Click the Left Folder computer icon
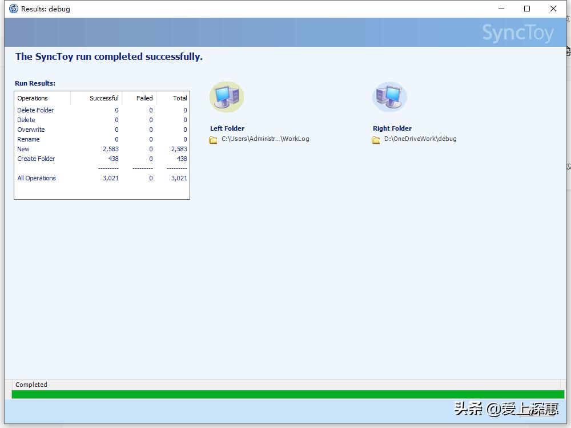 click(227, 97)
